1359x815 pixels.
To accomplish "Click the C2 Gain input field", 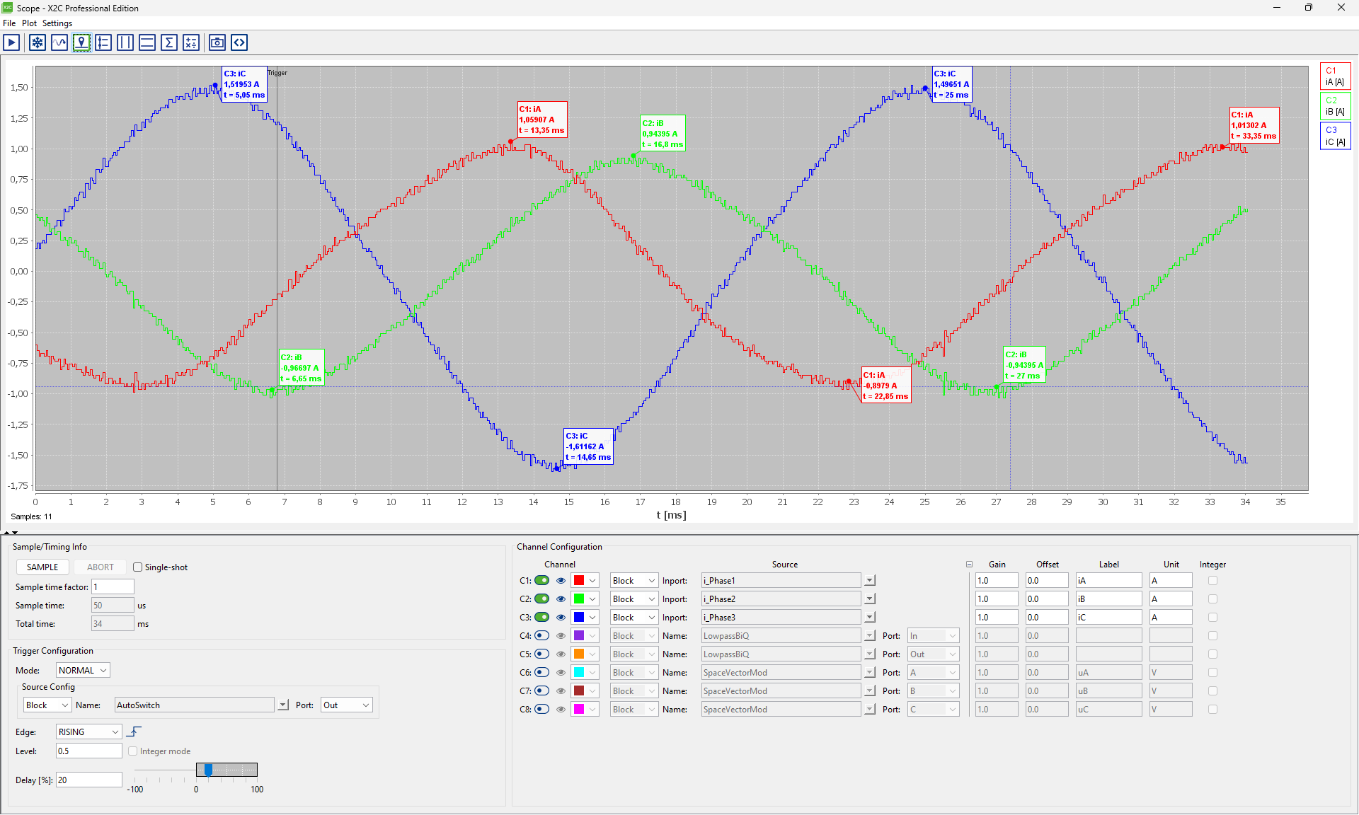I will tap(996, 599).
